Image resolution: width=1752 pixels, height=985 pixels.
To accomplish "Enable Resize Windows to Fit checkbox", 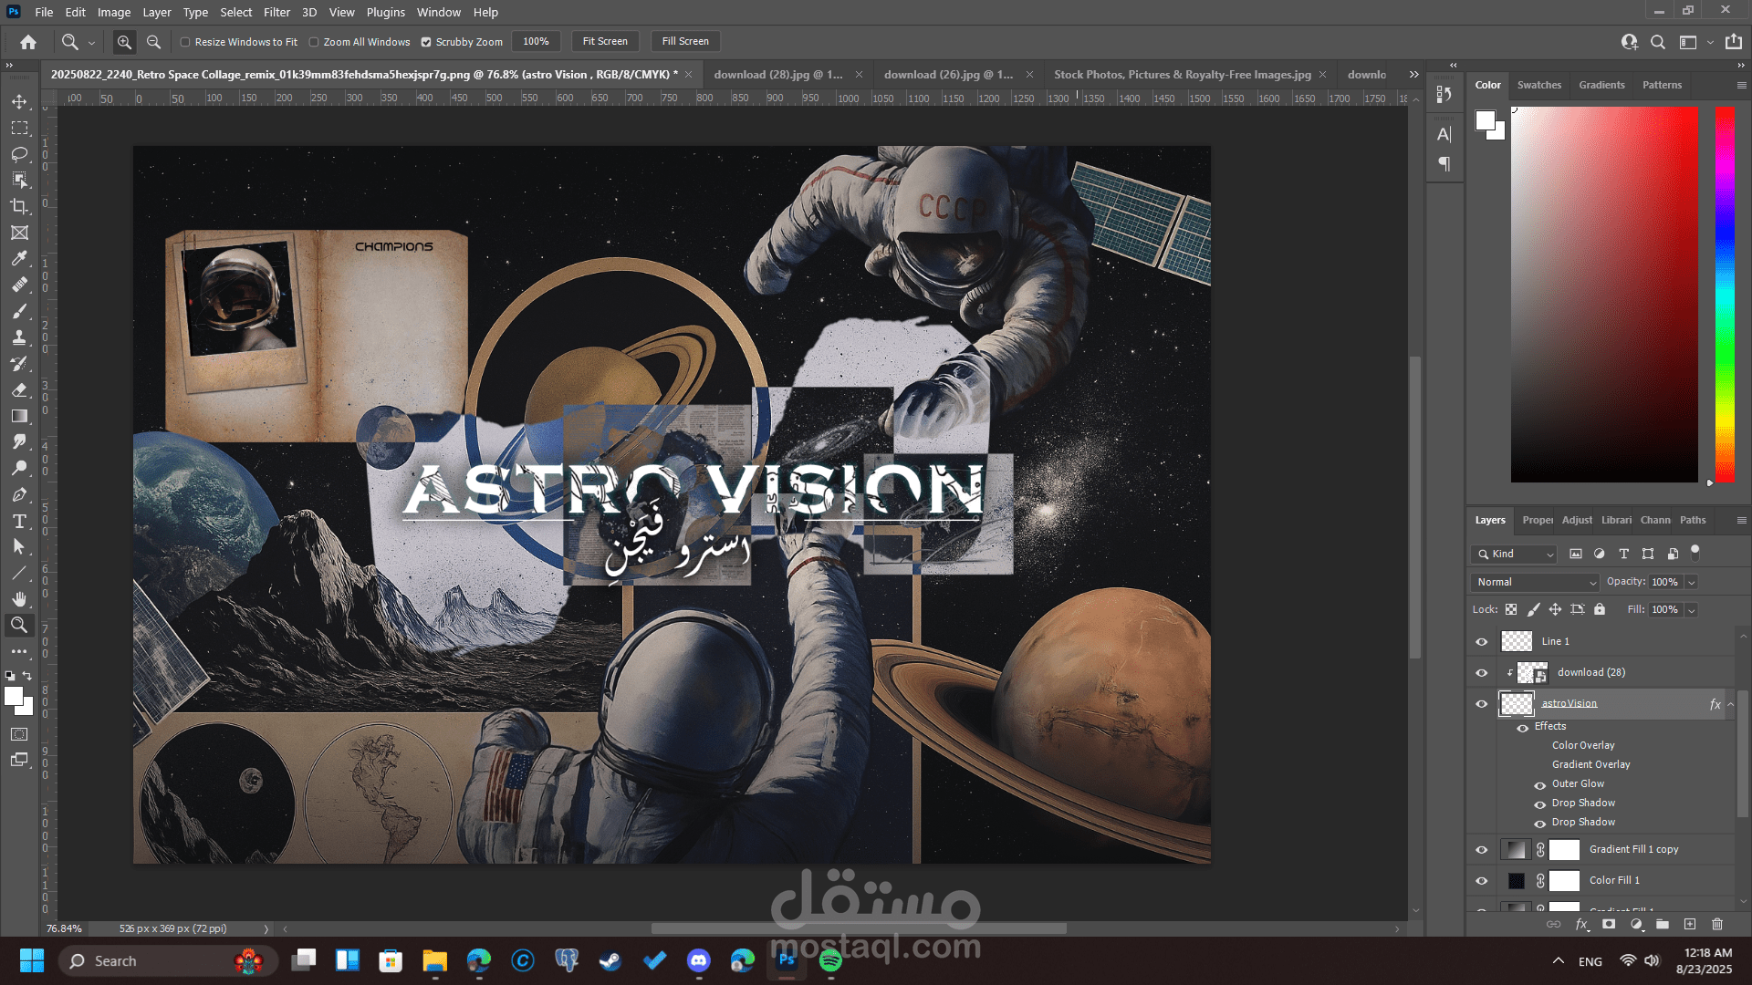I will [185, 42].
